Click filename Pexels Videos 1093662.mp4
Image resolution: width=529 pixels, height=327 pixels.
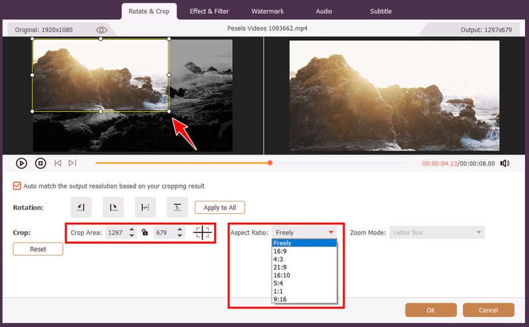click(x=267, y=28)
